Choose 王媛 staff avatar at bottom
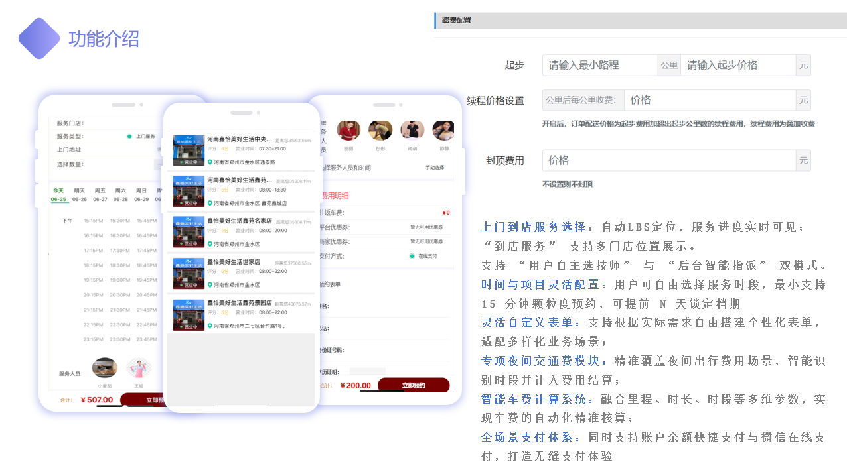 pos(139,368)
